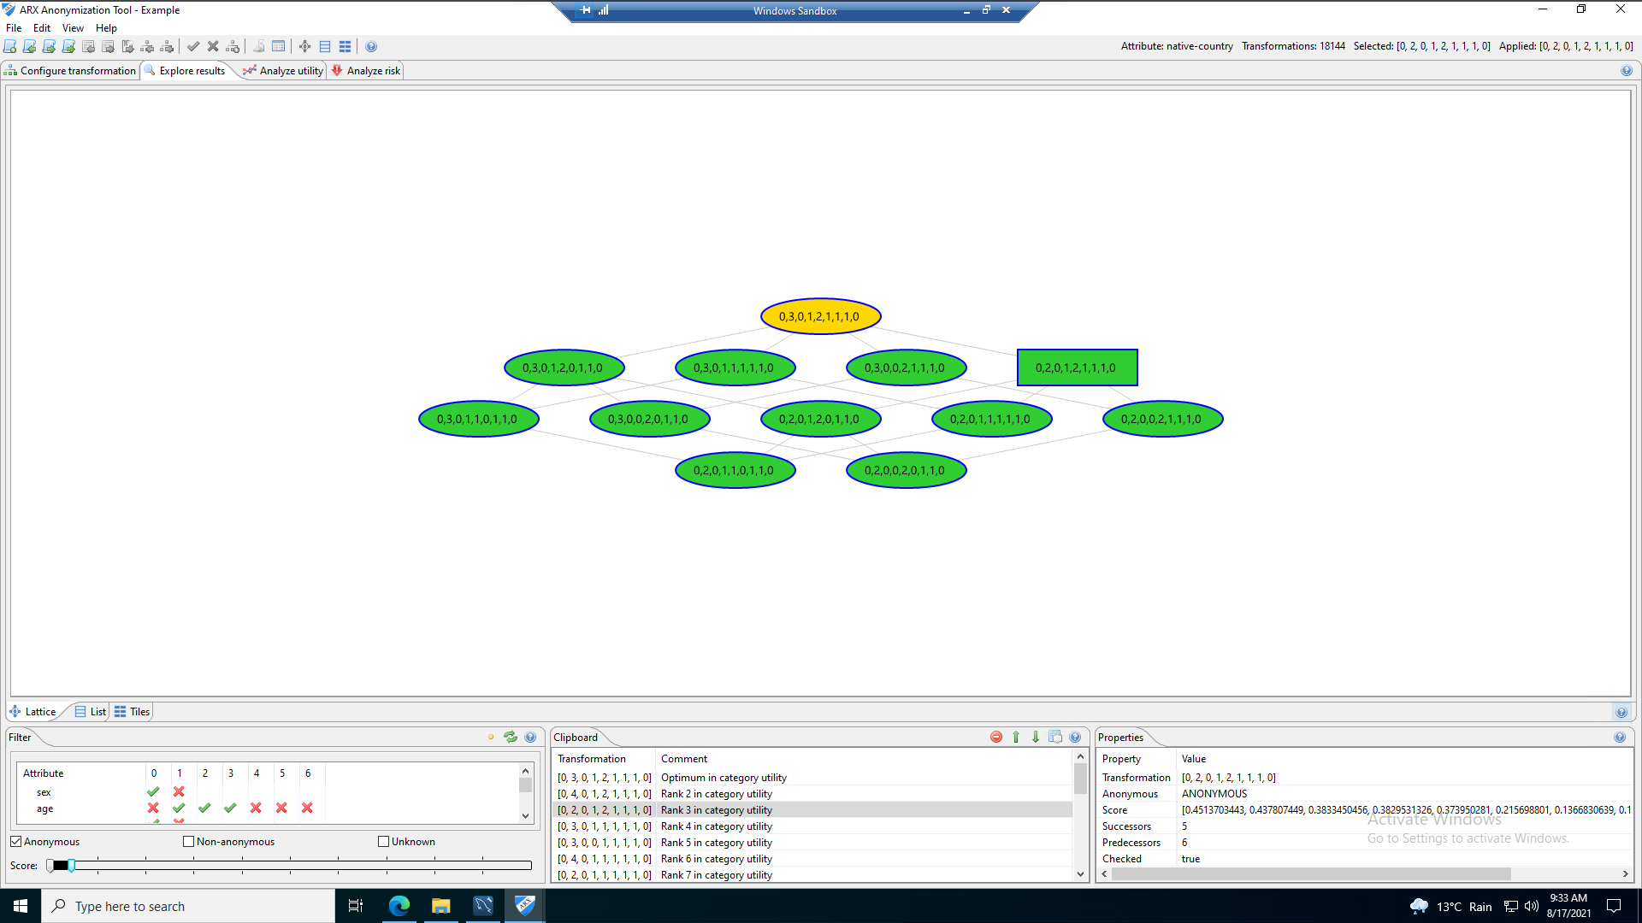Select lattice node 0,2,0,0,2,0,1,1,0

tap(906, 470)
